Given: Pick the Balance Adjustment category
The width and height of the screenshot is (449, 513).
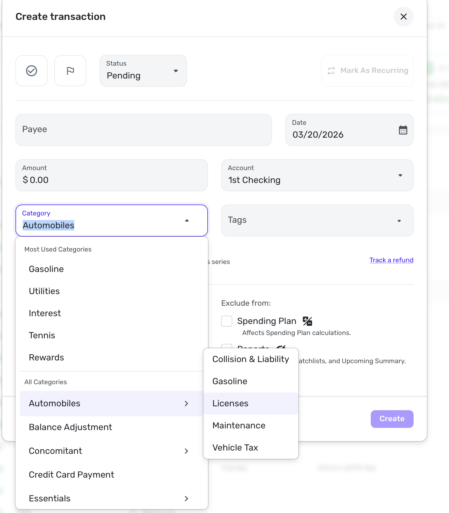Looking at the screenshot, I should [71, 427].
